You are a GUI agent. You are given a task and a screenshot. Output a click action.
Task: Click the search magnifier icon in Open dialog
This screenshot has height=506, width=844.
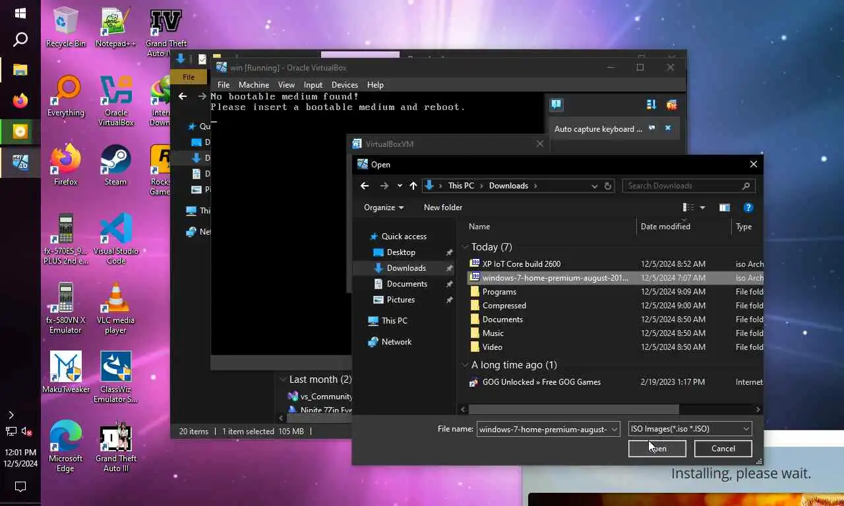tap(746, 186)
